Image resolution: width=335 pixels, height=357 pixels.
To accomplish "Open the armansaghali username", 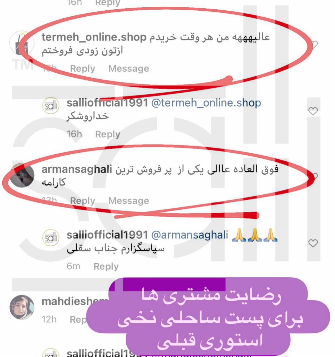I will tap(77, 169).
